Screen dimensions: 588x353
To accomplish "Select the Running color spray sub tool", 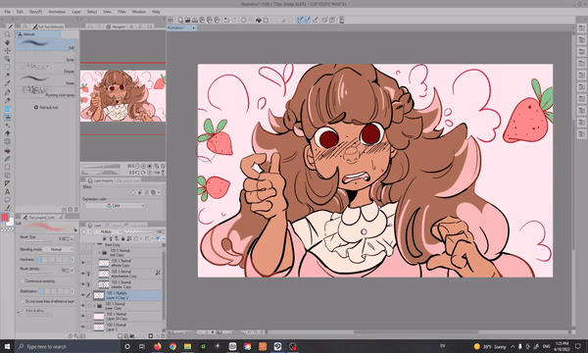I will click(x=45, y=91).
